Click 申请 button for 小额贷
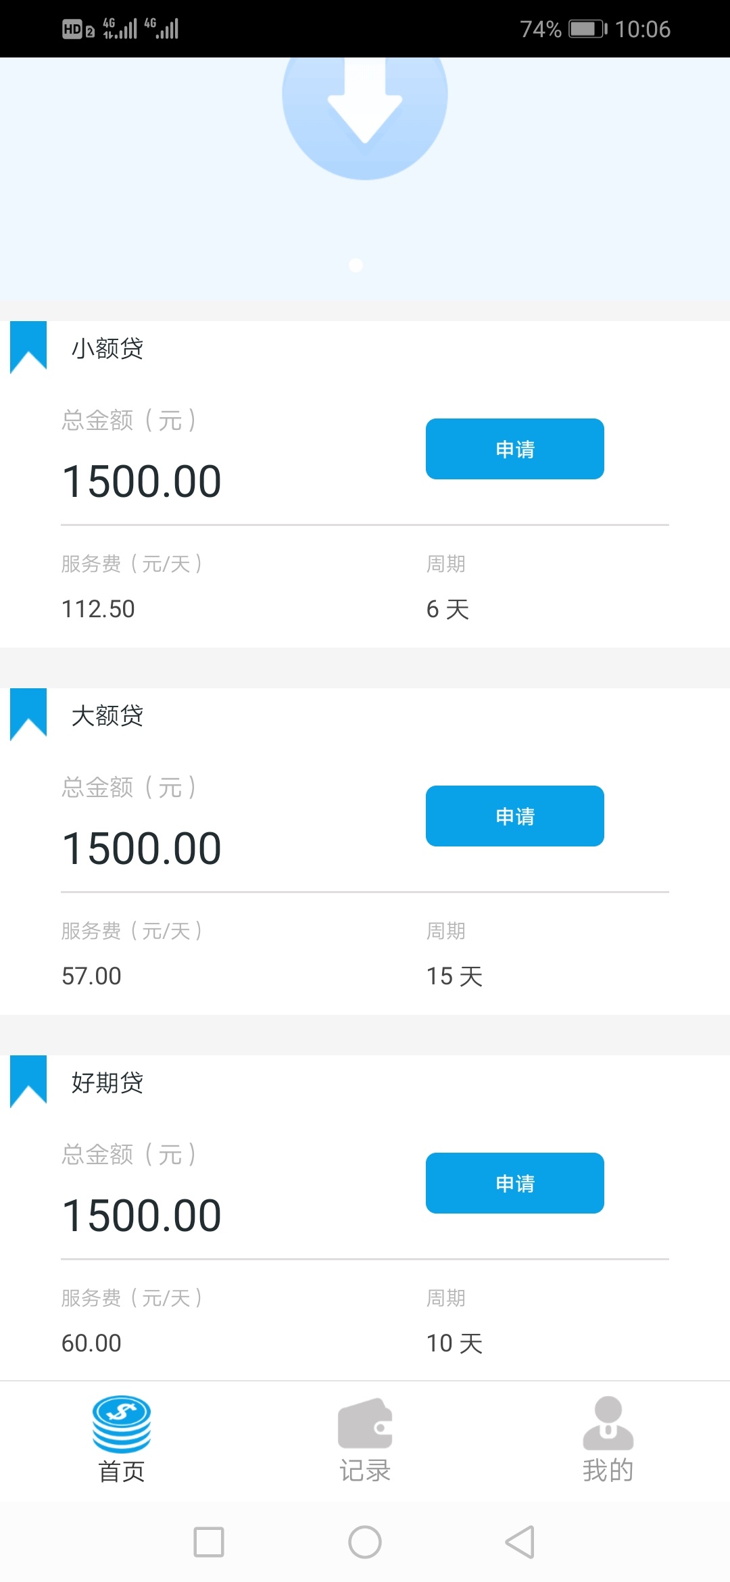The image size is (730, 1582). click(x=515, y=449)
